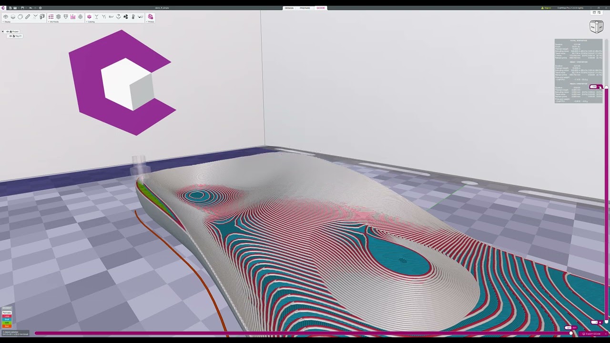
Task: Click the Sign in link
Action: [546, 8]
